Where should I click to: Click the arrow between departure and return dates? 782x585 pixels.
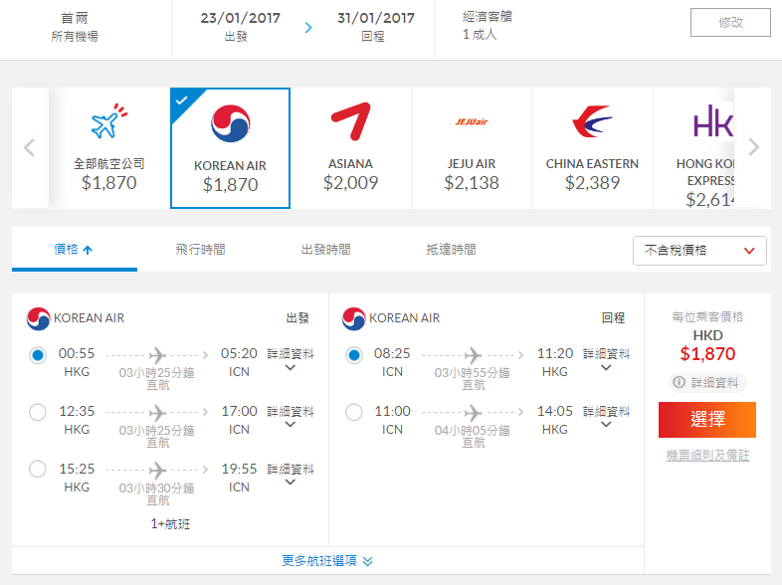tap(308, 28)
